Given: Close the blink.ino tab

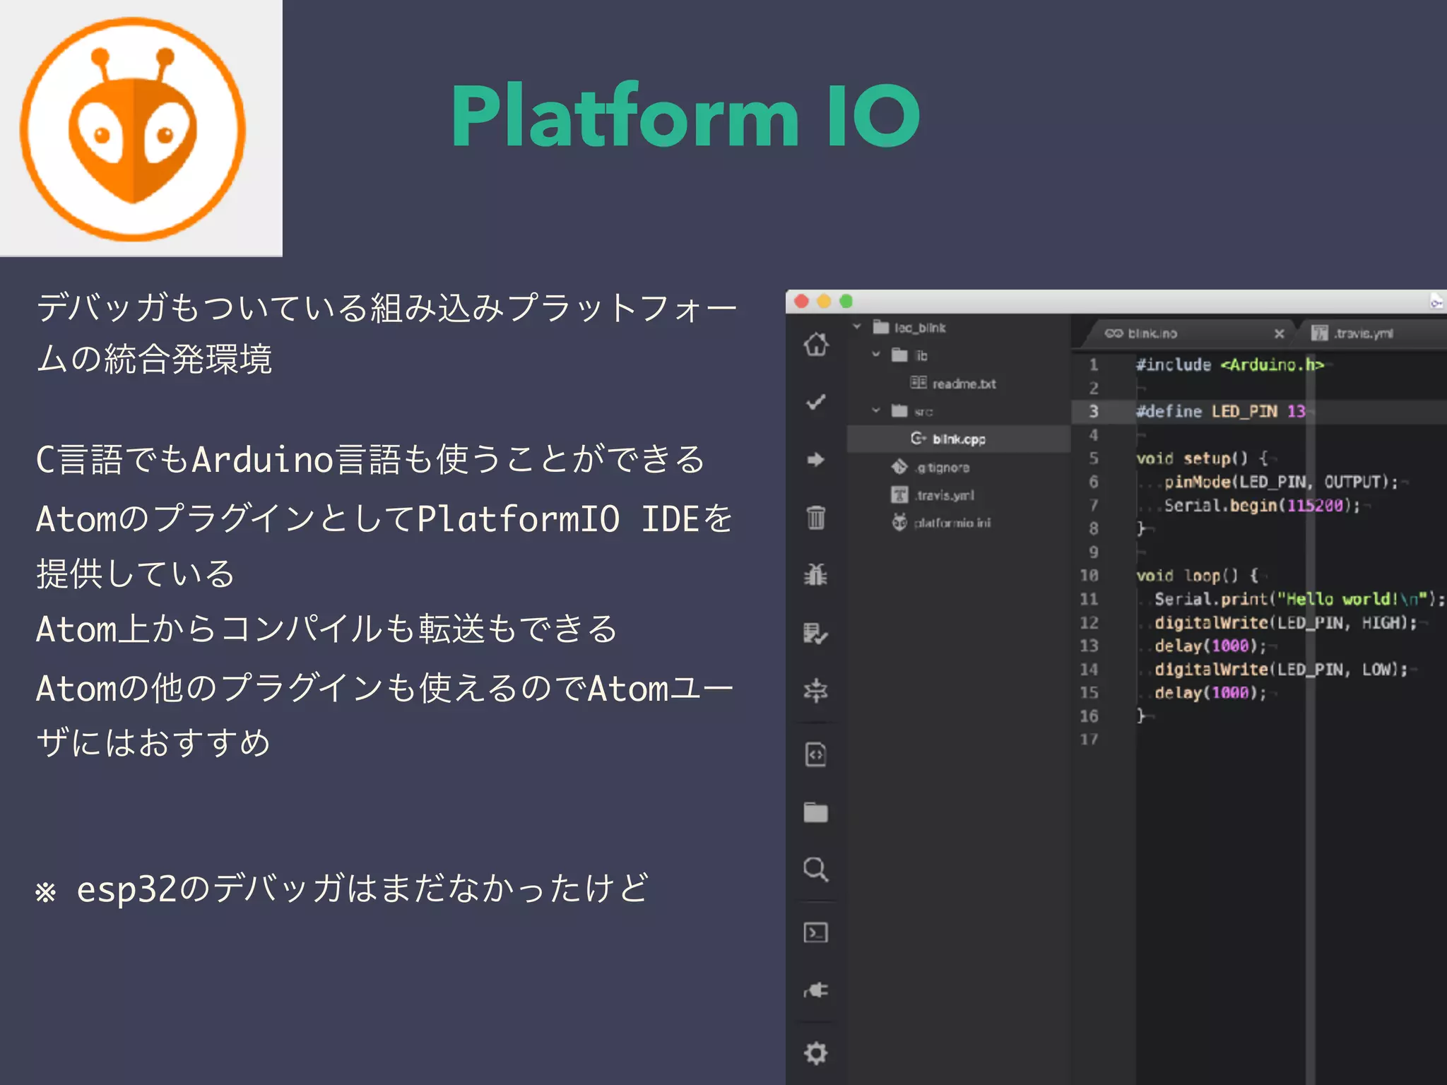Looking at the screenshot, I should point(1279,333).
